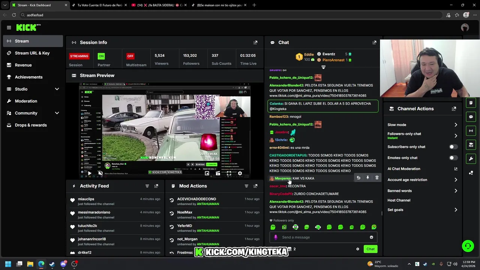
Task: Open AI Chat Moderation external link icon
Action: coord(456,169)
